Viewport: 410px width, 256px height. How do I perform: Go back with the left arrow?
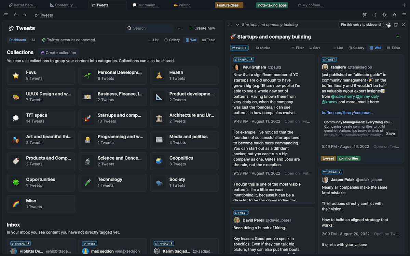tap(16, 15)
